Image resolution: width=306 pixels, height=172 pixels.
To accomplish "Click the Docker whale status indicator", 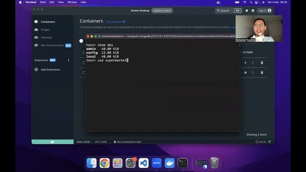I will tap(53, 142).
